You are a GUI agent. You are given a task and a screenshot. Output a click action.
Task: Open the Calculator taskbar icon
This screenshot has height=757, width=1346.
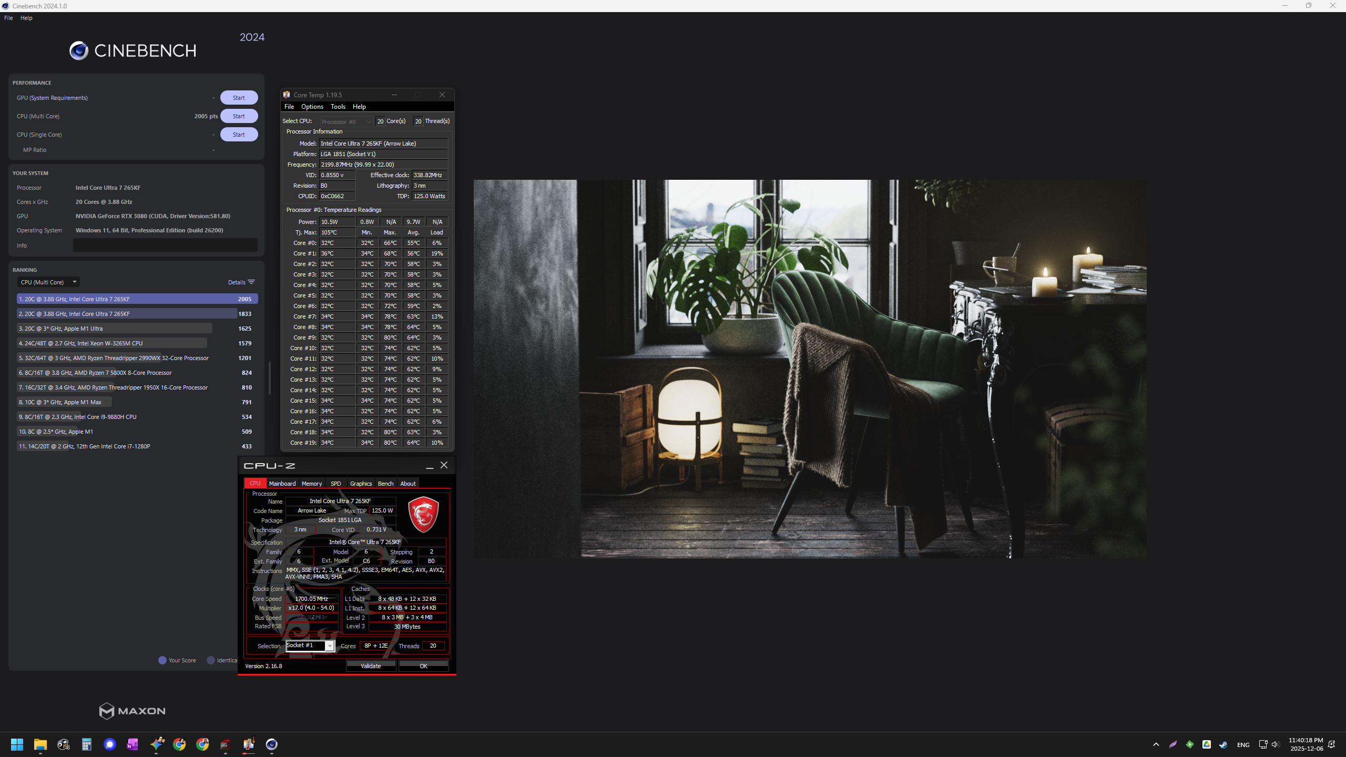pyautogui.click(x=87, y=744)
